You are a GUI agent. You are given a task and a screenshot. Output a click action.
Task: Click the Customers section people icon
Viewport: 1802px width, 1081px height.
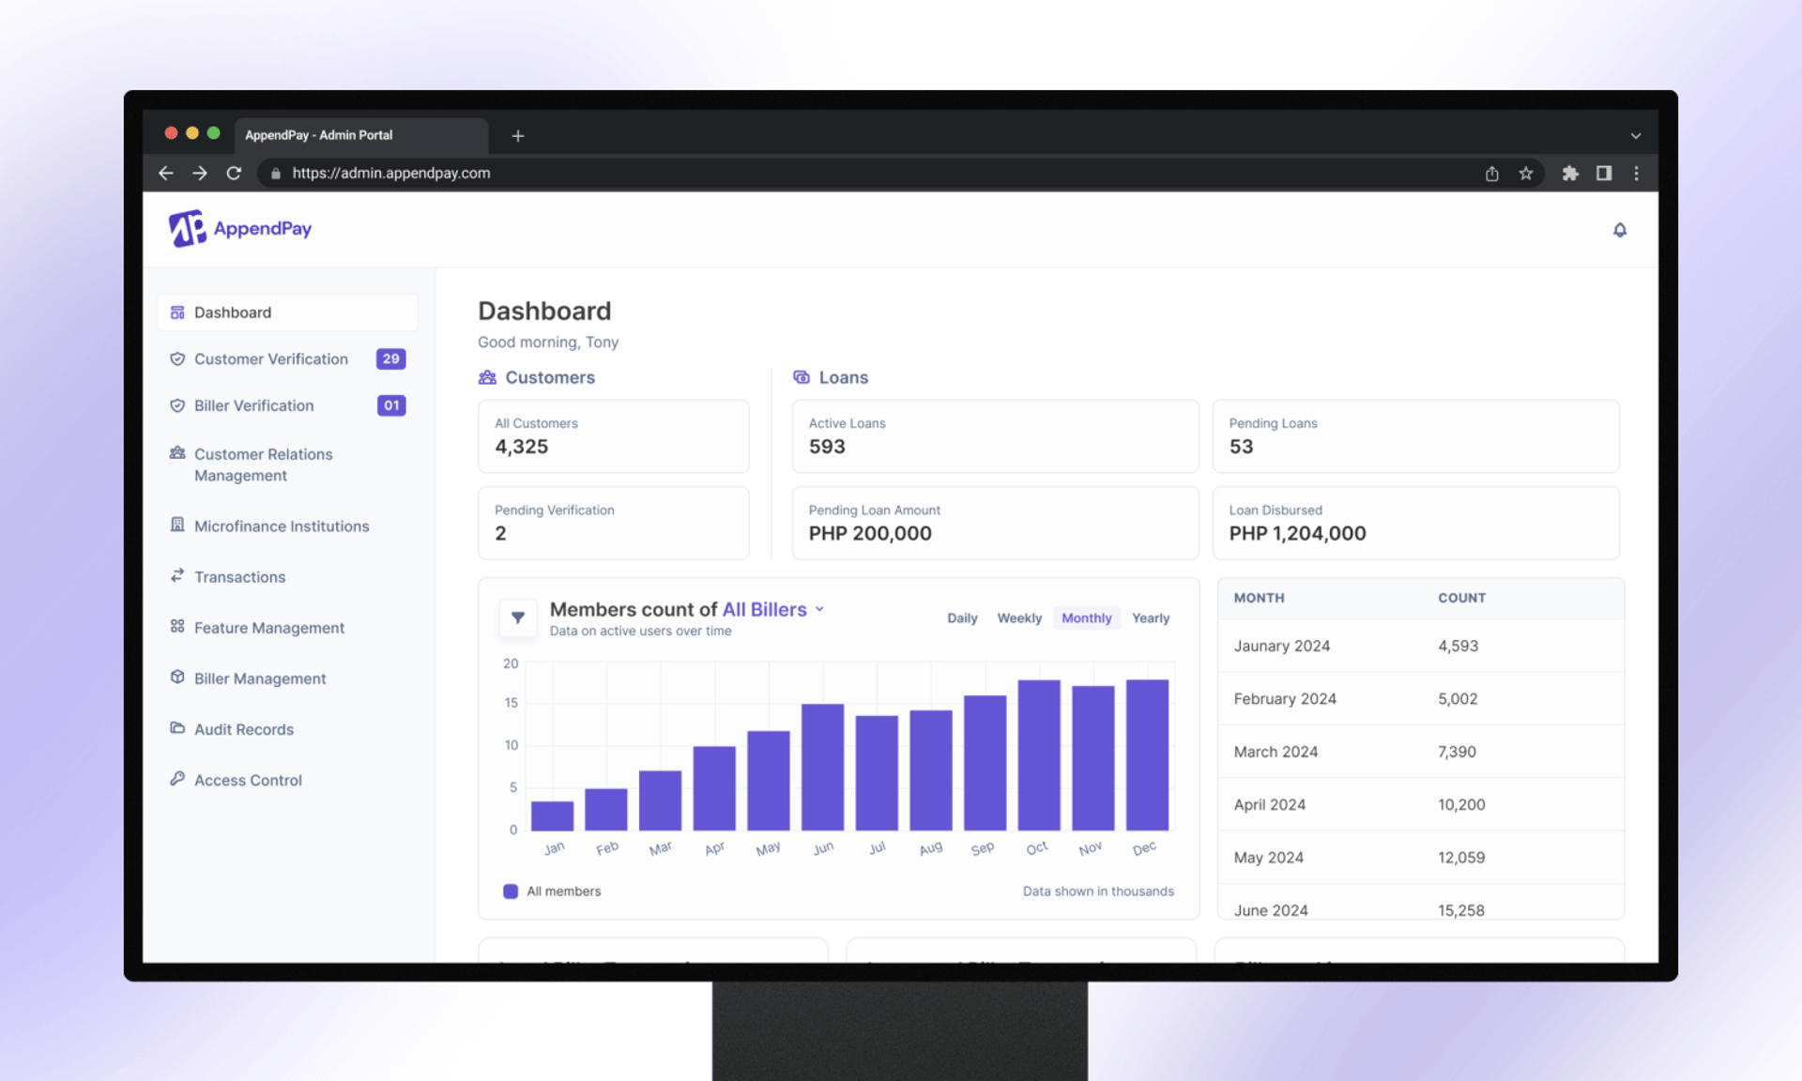point(487,377)
